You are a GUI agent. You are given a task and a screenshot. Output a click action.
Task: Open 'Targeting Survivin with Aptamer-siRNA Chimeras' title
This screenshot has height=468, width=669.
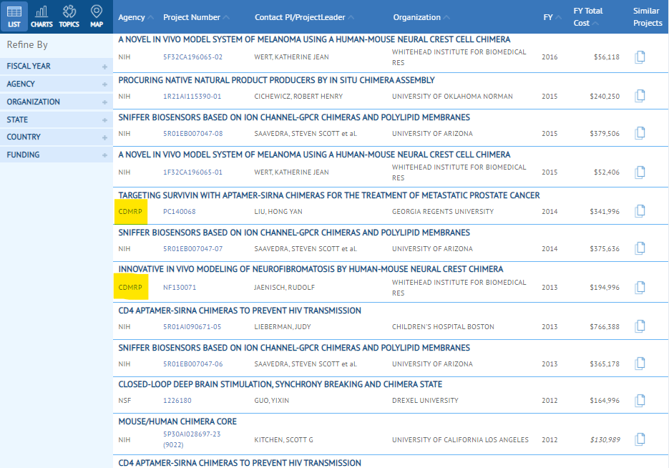(x=329, y=195)
